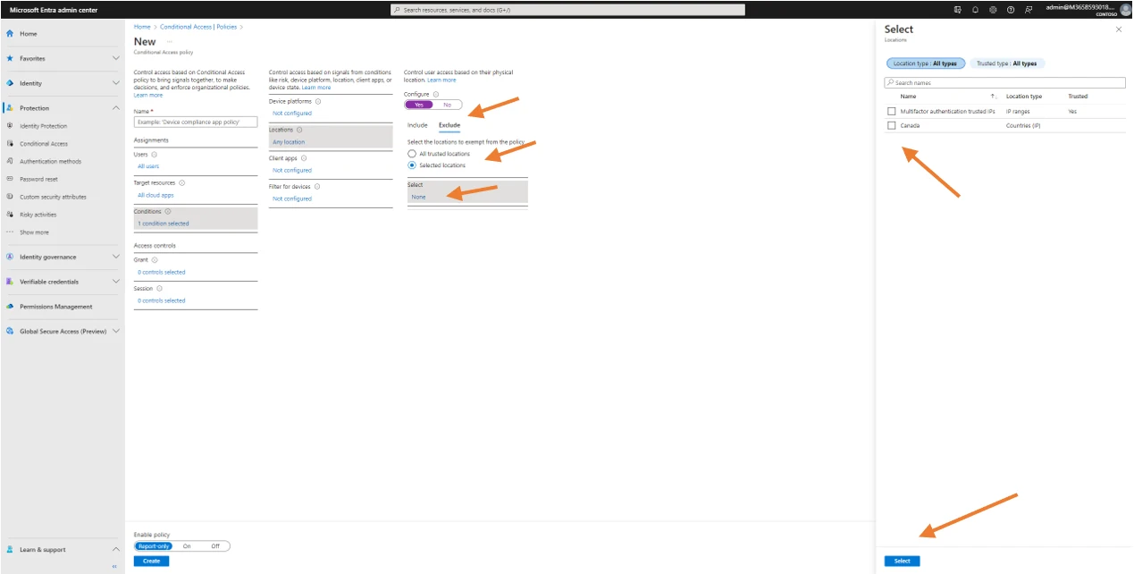Screen dimensions: 1134x574
Task: Click the blue Select button
Action: (902, 561)
